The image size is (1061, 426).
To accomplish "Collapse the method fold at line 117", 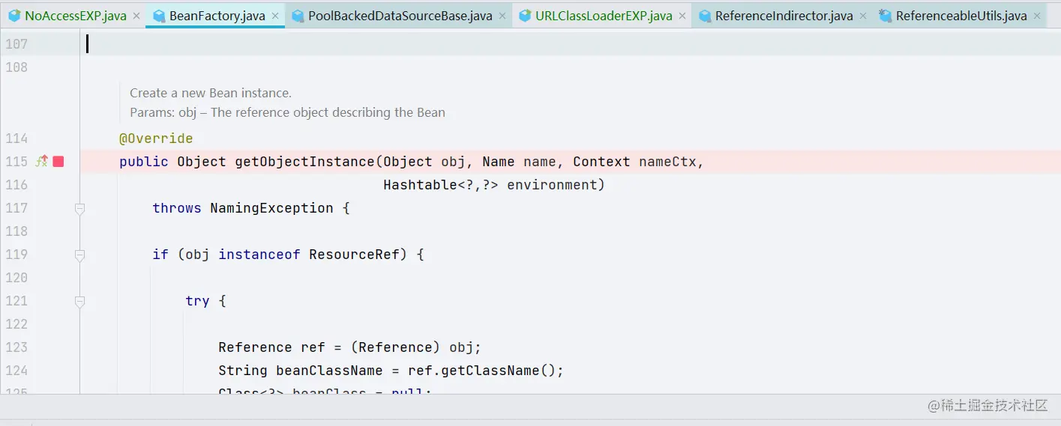I will 79,209.
